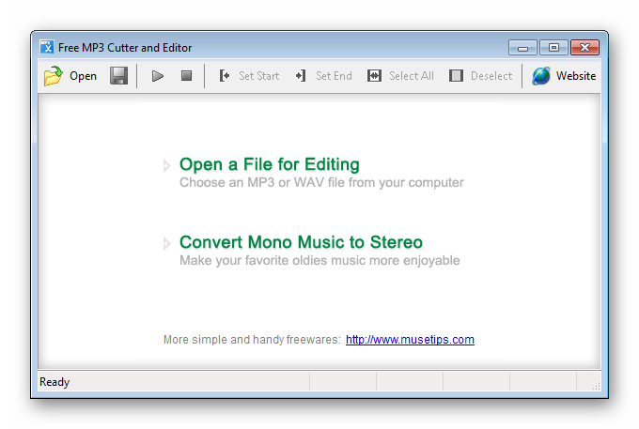Click the Save floppy disk icon
This screenshot has width=639, height=429.
(118, 76)
